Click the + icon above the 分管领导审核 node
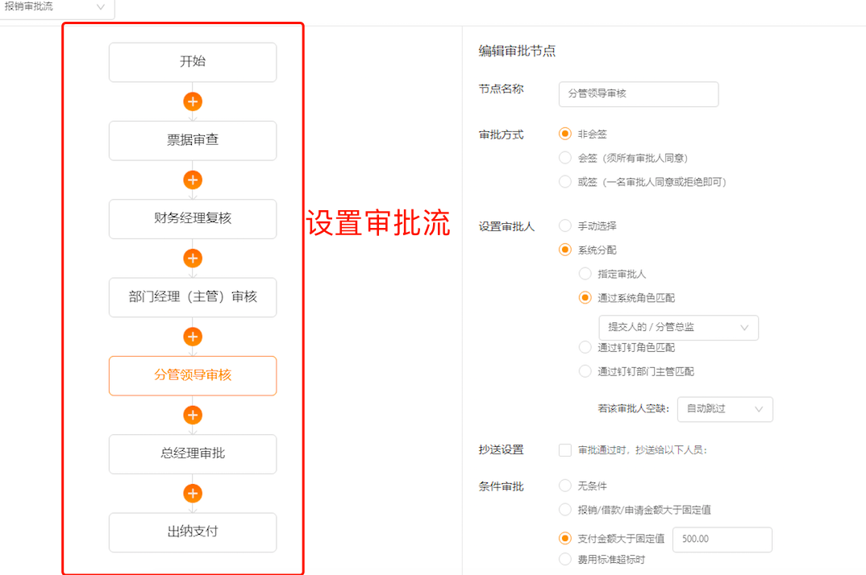The image size is (866, 575). pos(192,337)
